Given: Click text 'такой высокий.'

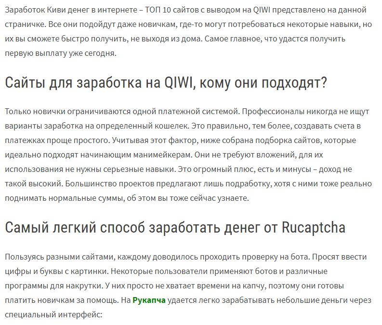Looking at the screenshot, I should [x=34, y=183].
